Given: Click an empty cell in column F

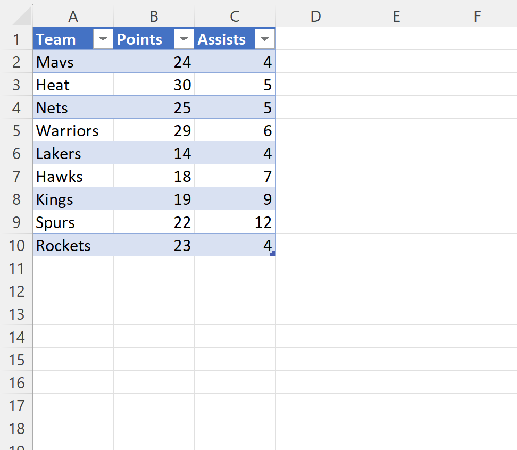Looking at the screenshot, I should point(477,153).
